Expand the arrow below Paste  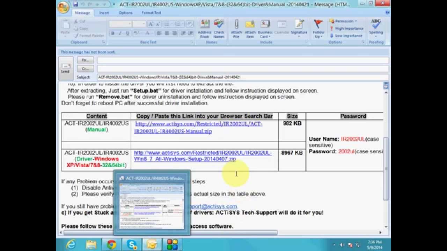click(x=65, y=36)
